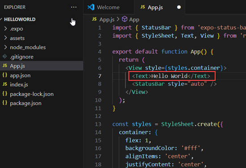The image size is (246, 168).
Task: Open the .gitignore file
Action: (21, 57)
